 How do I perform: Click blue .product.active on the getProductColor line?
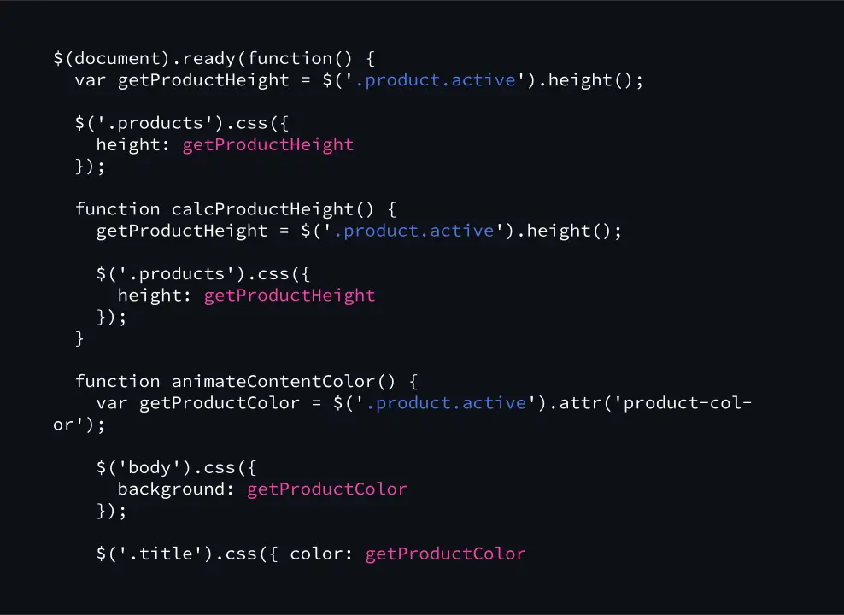(451, 403)
